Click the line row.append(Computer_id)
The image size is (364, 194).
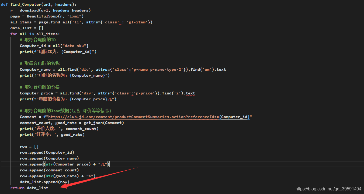tap(47, 152)
